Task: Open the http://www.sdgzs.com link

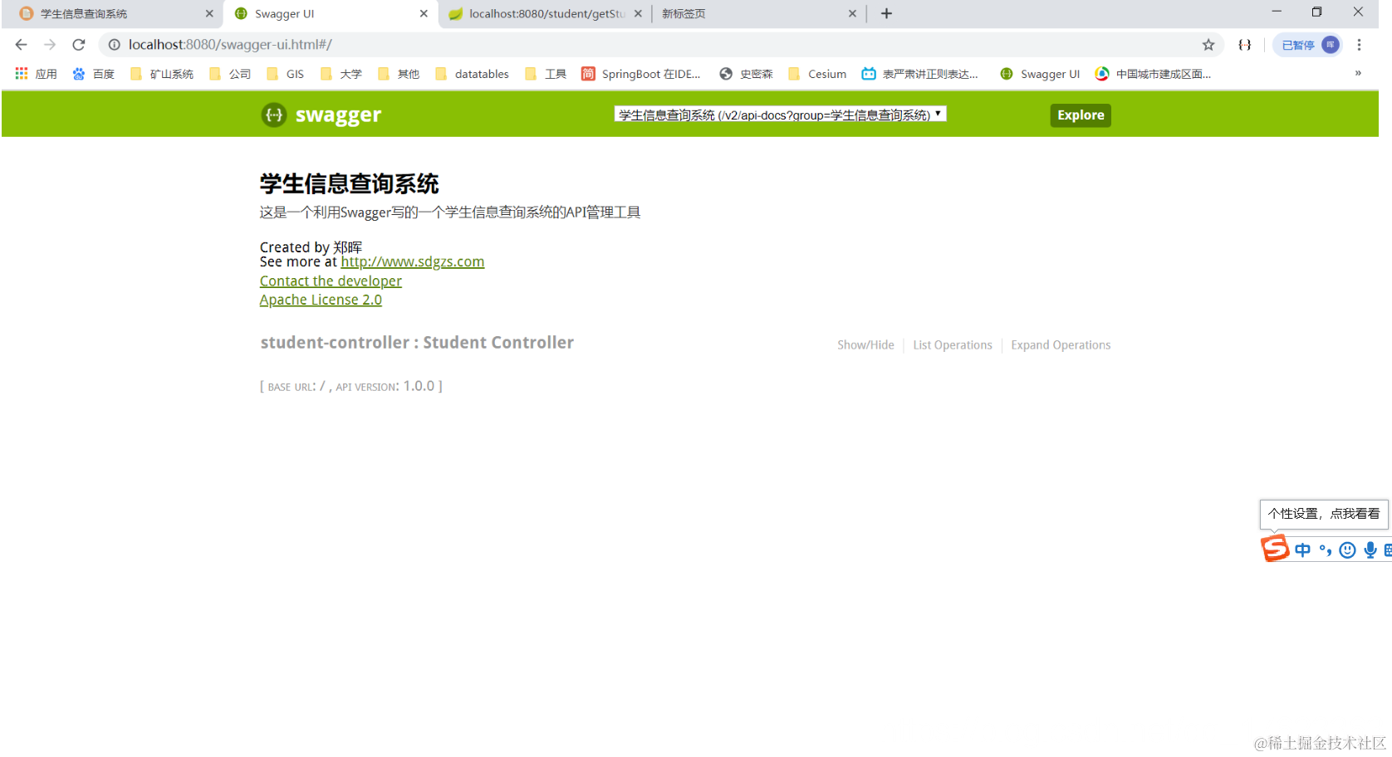Action: [413, 261]
